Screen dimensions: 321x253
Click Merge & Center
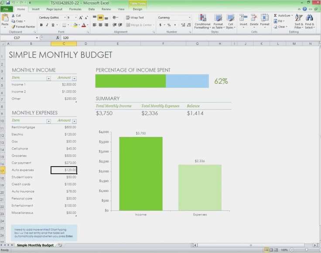(x=140, y=25)
